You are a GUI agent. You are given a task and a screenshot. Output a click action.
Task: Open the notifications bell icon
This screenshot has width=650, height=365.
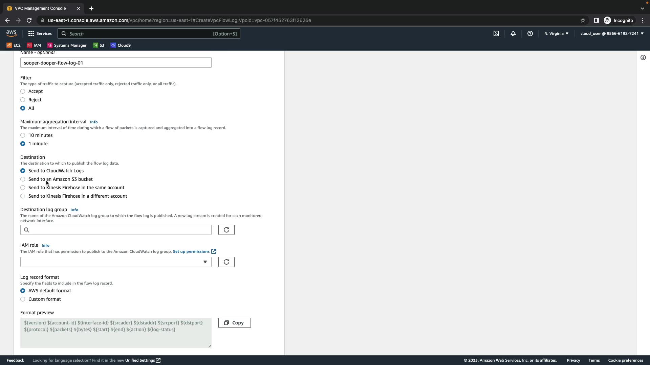[513, 33]
